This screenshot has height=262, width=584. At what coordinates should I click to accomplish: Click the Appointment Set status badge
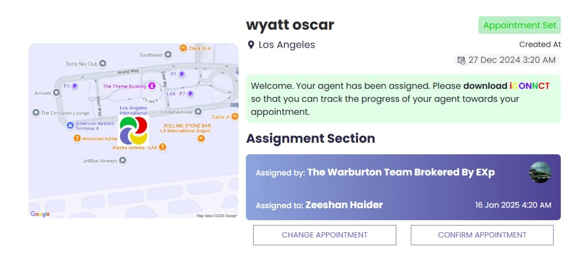point(519,25)
